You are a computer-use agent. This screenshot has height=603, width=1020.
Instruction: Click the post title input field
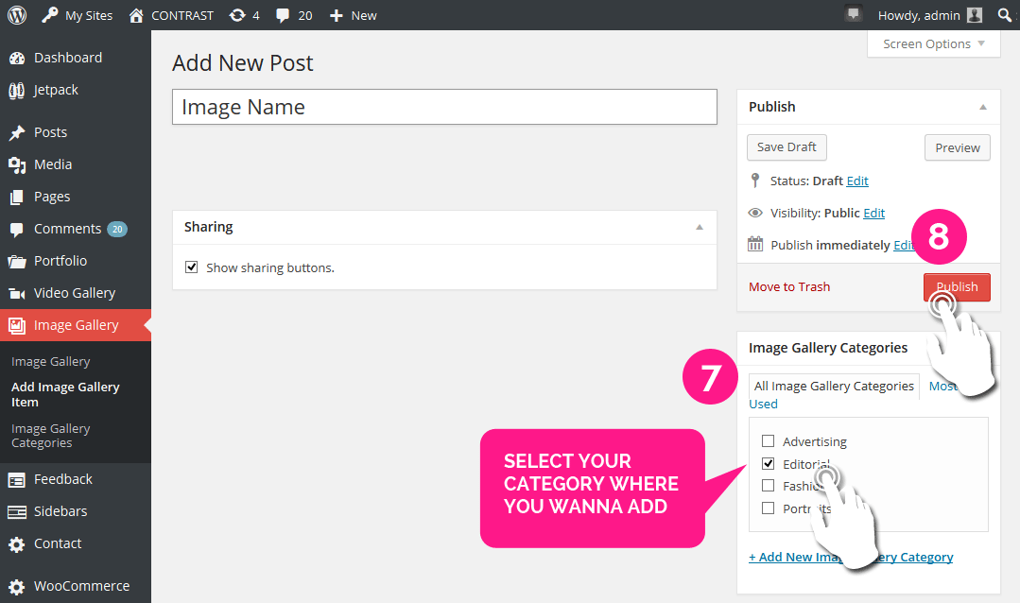pyautogui.click(x=444, y=107)
